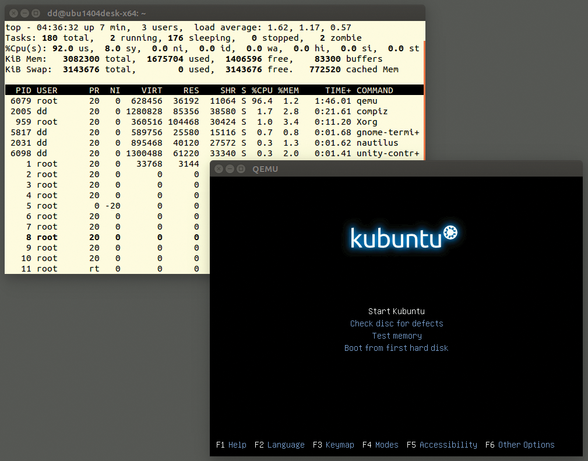Open the F5 Accessibility options
Image resolution: width=588 pixels, height=461 pixels.
click(441, 444)
